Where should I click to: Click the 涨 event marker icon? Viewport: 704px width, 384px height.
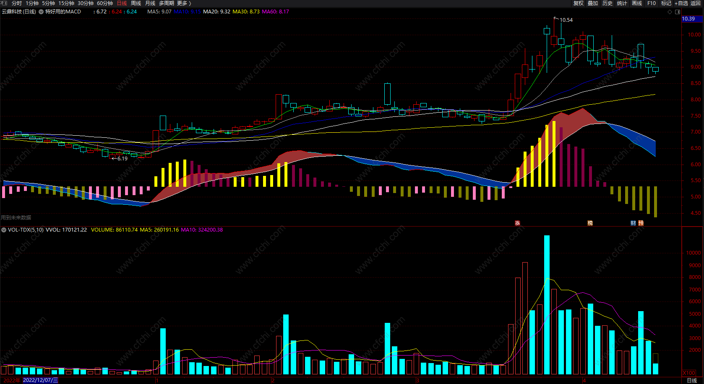coord(517,223)
